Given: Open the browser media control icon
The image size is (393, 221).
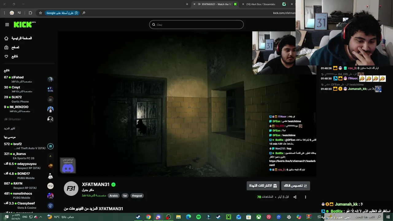Looking at the screenshot, I should 19,13.
